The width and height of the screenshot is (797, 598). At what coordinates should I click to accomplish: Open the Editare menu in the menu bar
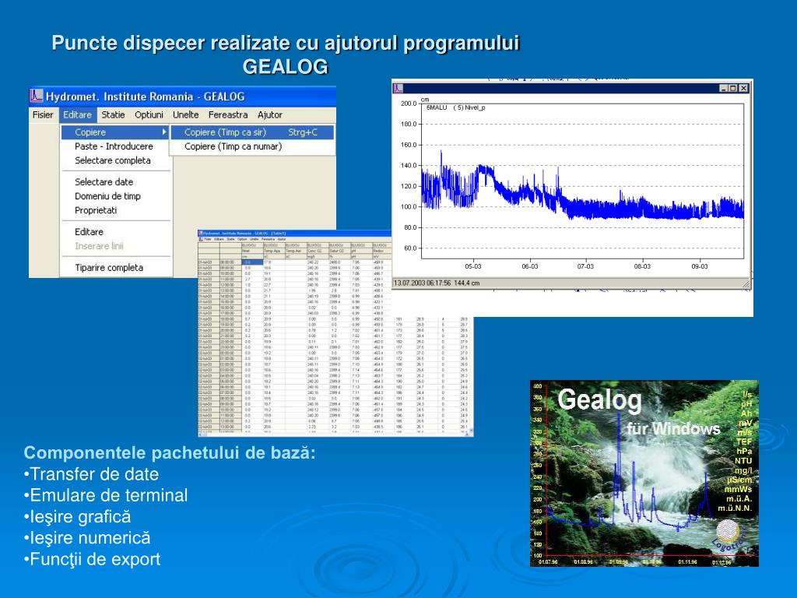tap(77, 115)
